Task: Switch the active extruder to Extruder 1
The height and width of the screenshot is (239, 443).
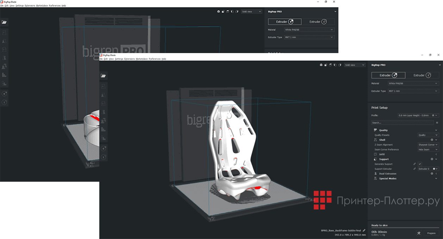Action: [x=421, y=75]
